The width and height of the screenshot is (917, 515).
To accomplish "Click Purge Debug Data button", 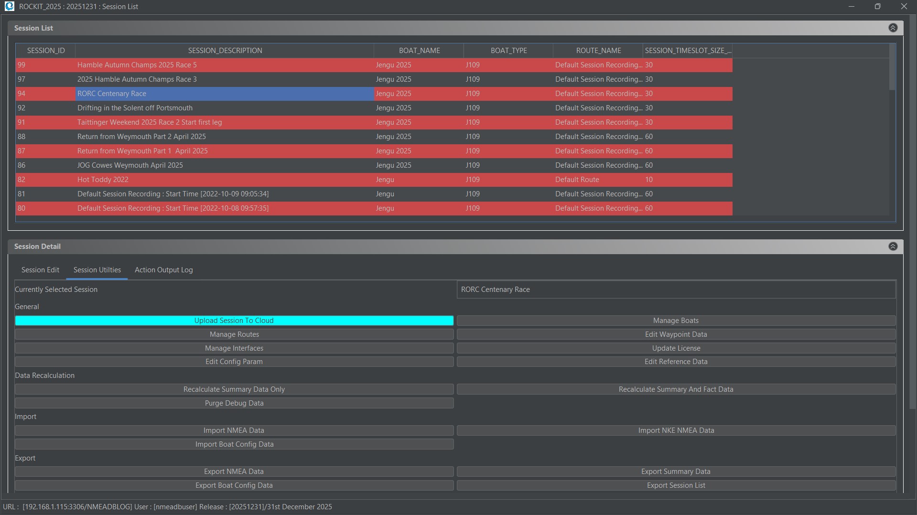I will click(234, 403).
